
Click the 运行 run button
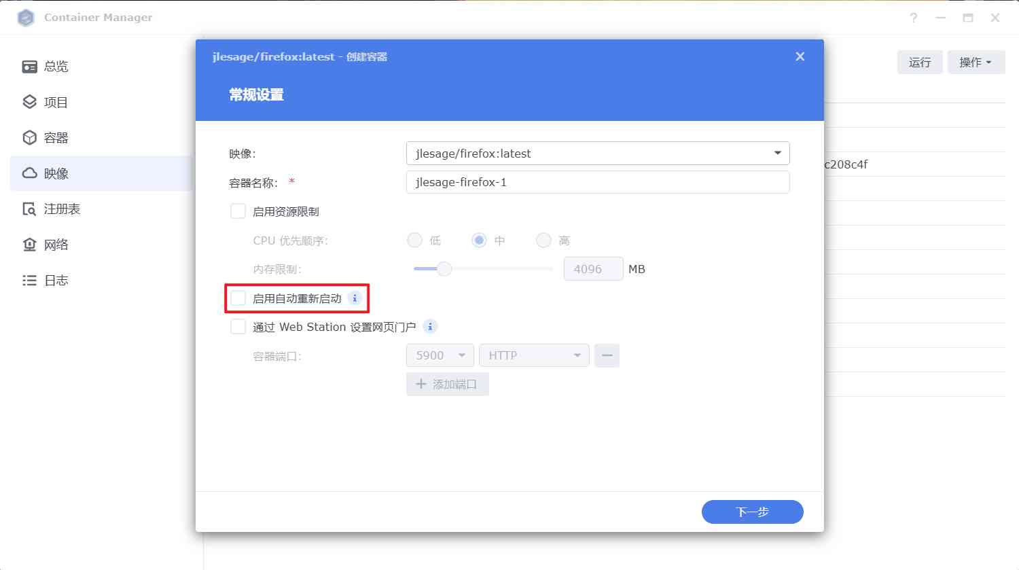click(x=920, y=63)
